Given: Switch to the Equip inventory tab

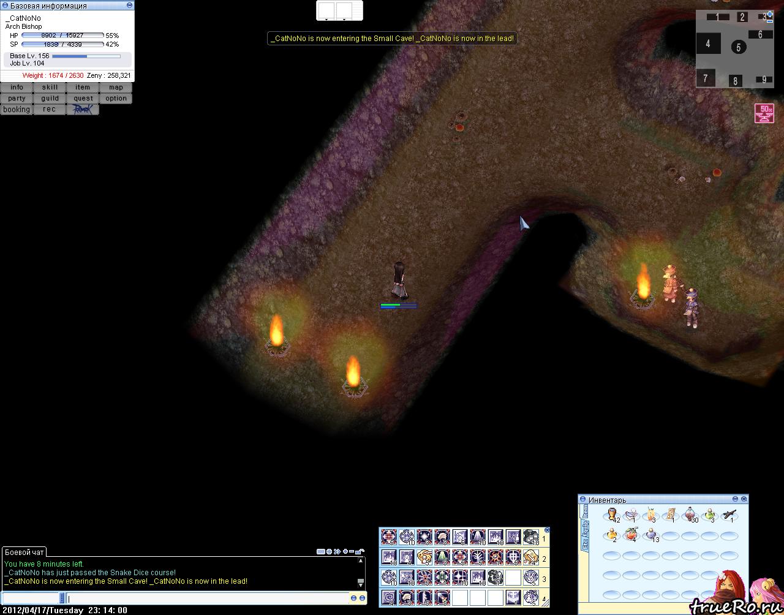Looking at the screenshot, I should [x=584, y=528].
